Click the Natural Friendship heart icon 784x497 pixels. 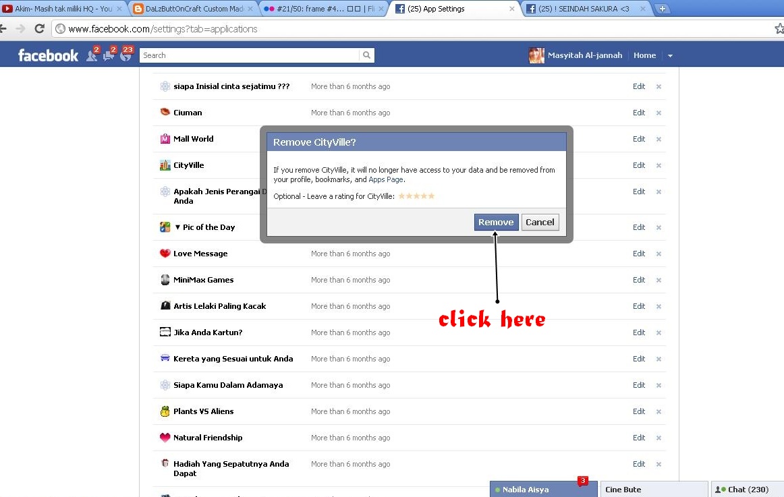(165, 438)
